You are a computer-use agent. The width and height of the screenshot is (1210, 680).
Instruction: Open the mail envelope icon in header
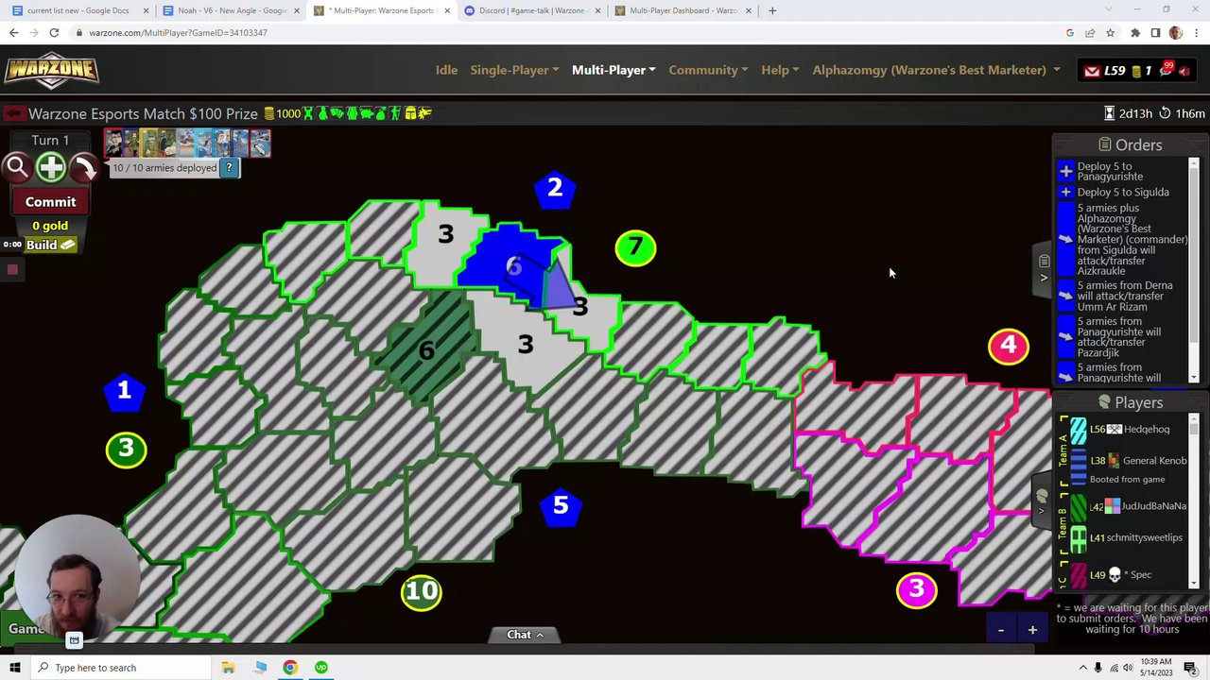pos(1092,71)
